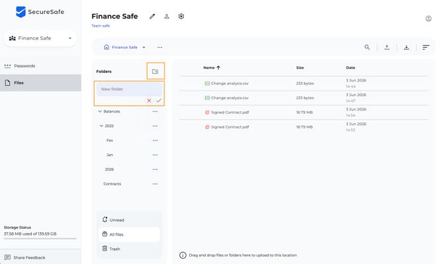This screenshot has height=264, width=443.
Task: Cancel new folder with red X
Action: [149, 101]
